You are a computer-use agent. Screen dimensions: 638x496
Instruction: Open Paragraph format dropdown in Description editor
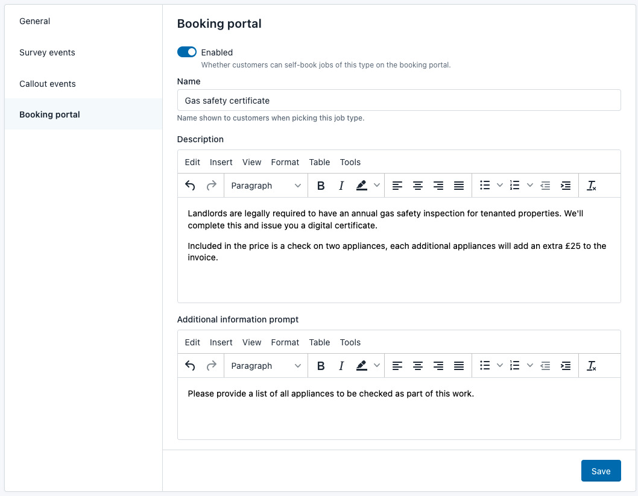266,186
